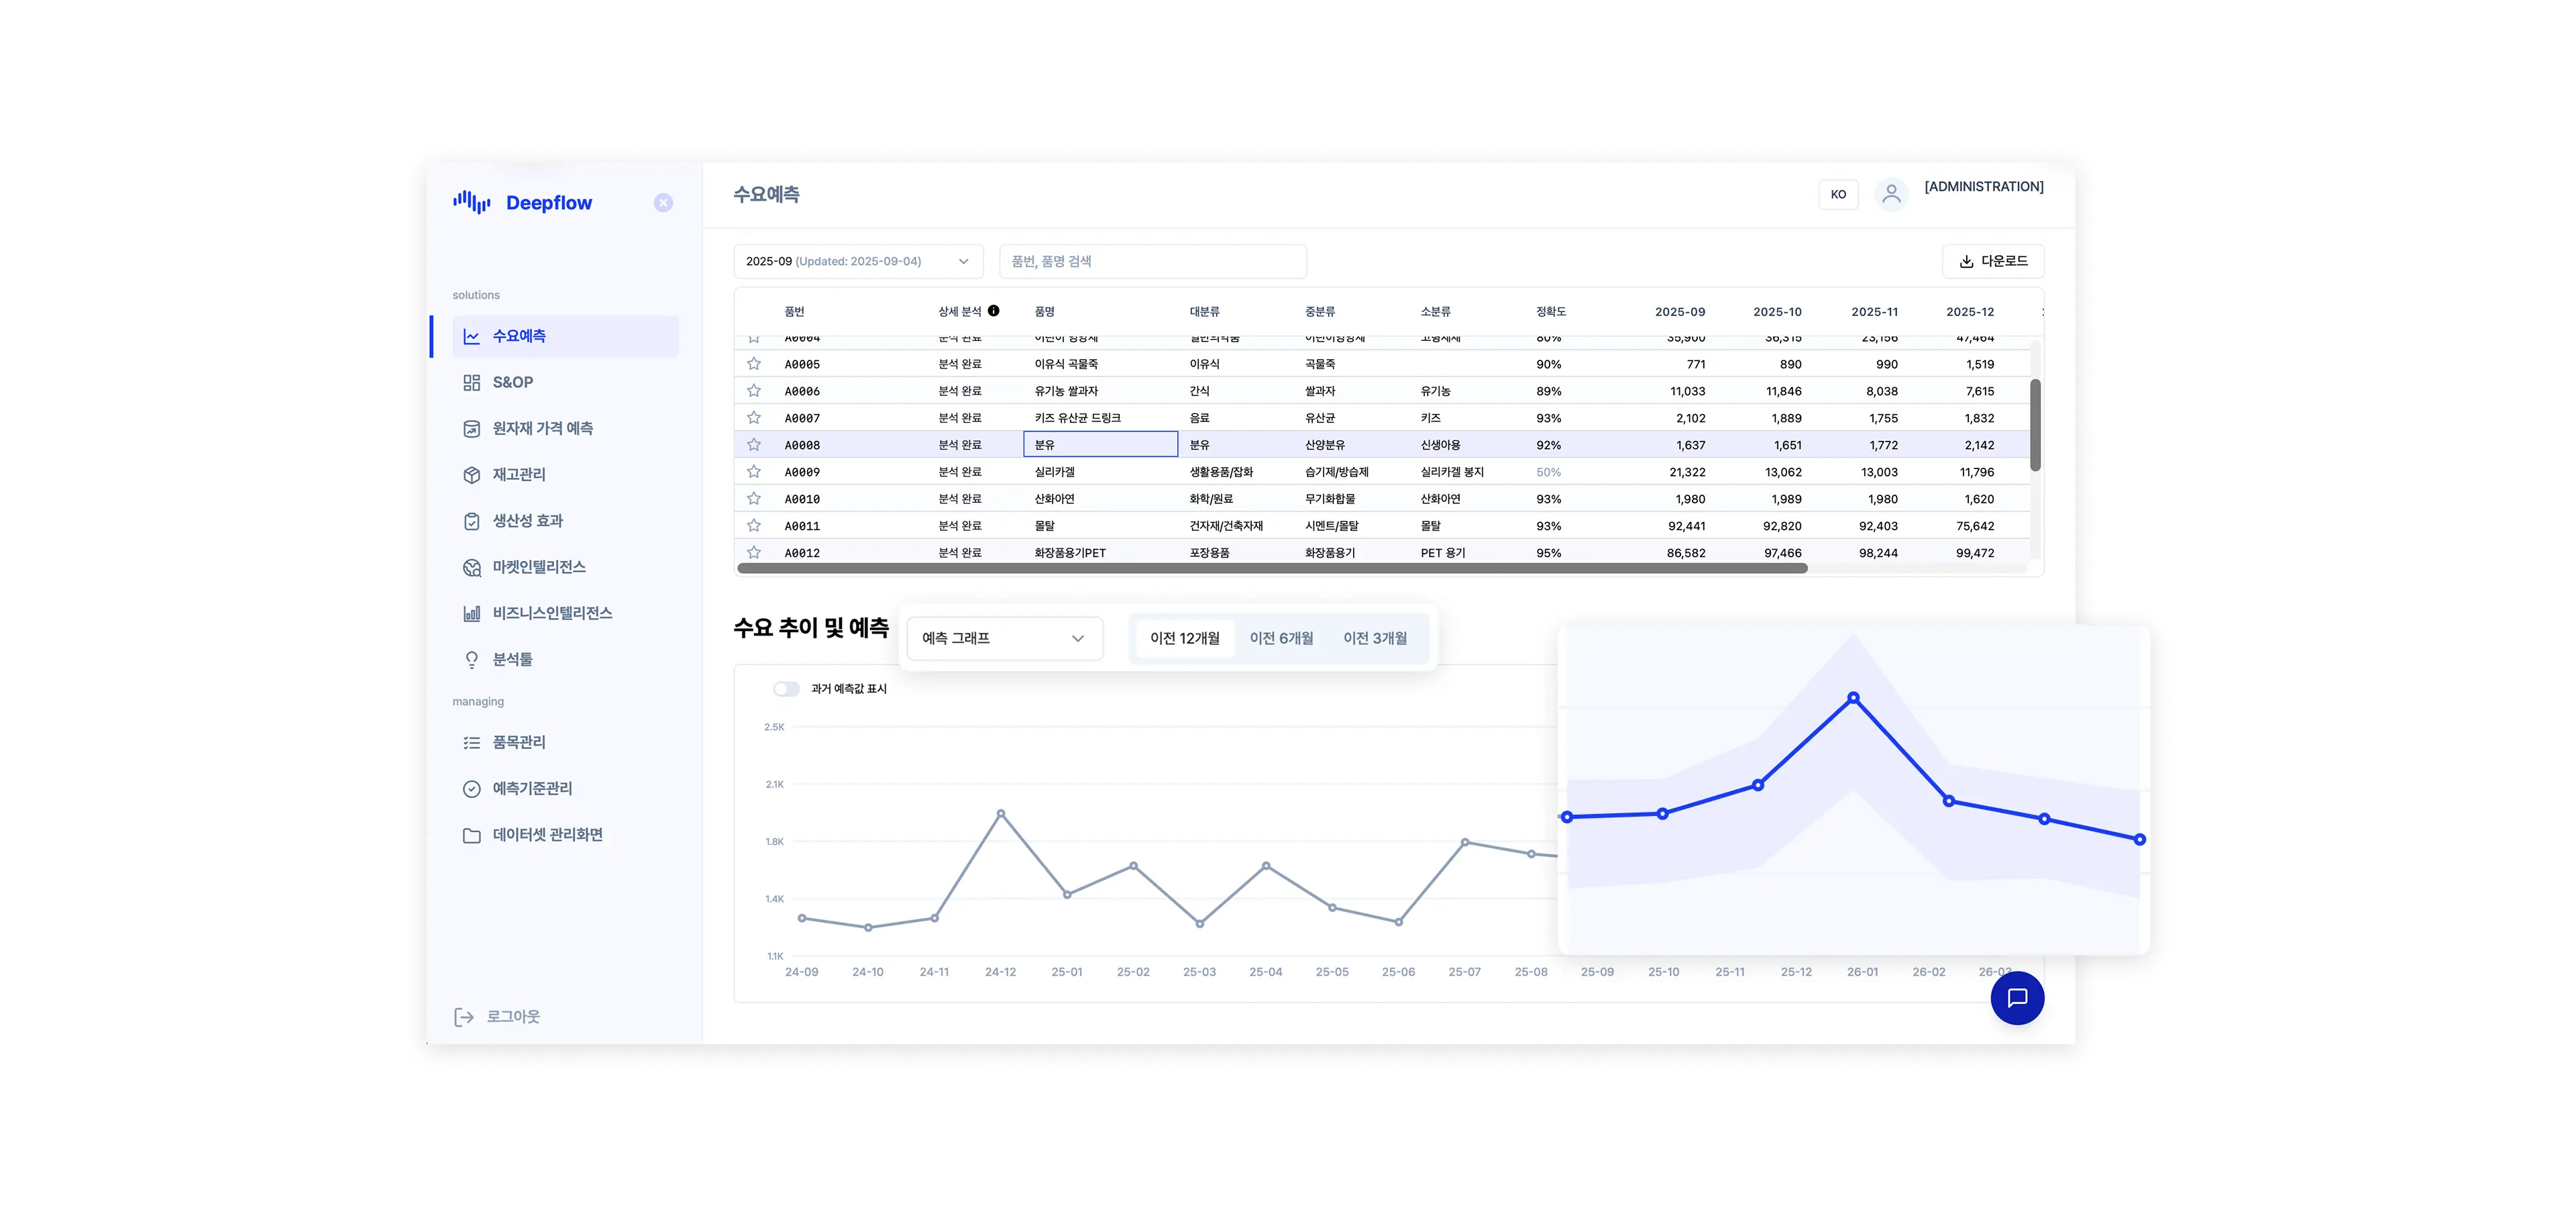2576x1208 pixels.
Task: Open the 예측 그래프 dropdown
Action: pyautogui.click(x=1004, y=638)
